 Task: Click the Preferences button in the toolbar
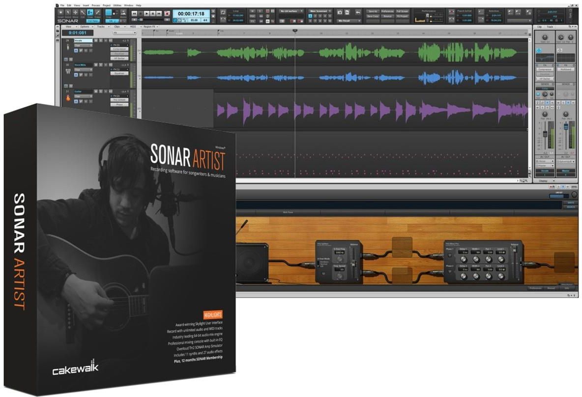(x=388, y=11)
